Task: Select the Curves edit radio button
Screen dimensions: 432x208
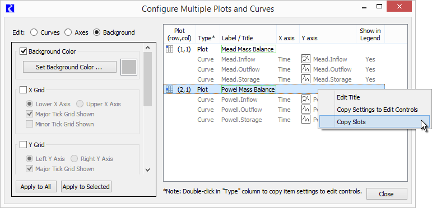Action: pyautogui.click(x=34, y=32)
